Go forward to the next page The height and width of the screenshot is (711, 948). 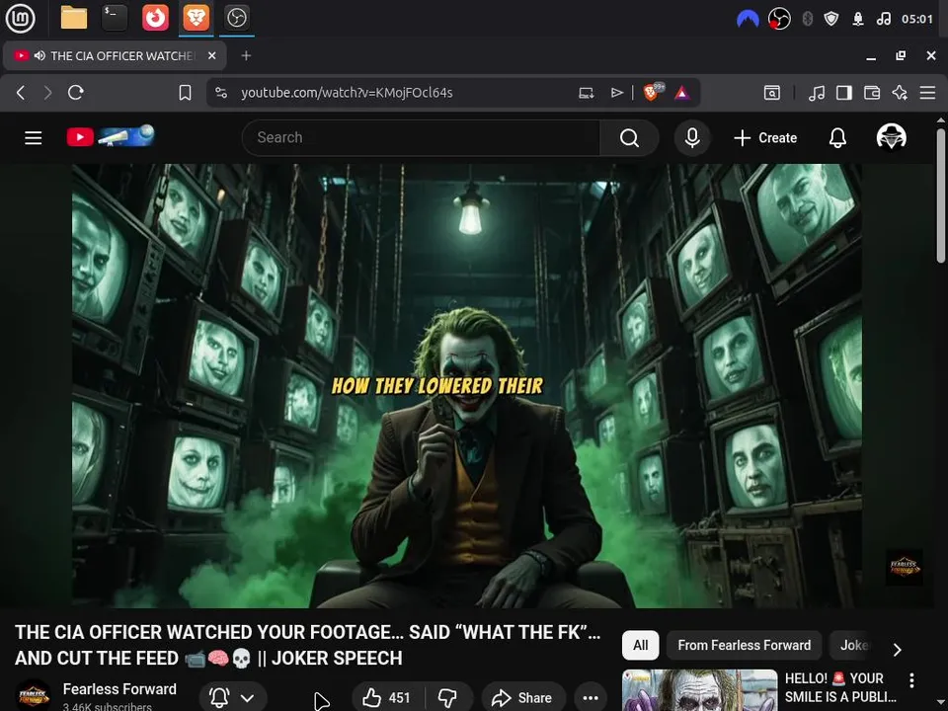click(47, 93)
